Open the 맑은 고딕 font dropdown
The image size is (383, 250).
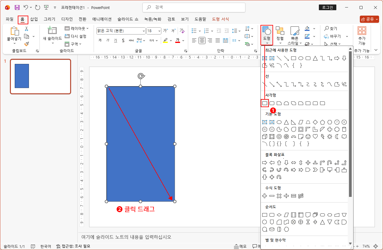[x=144, y=31]
